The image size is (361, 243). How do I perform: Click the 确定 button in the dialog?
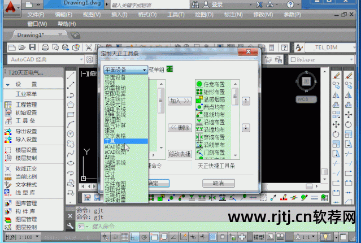(158, 183)
